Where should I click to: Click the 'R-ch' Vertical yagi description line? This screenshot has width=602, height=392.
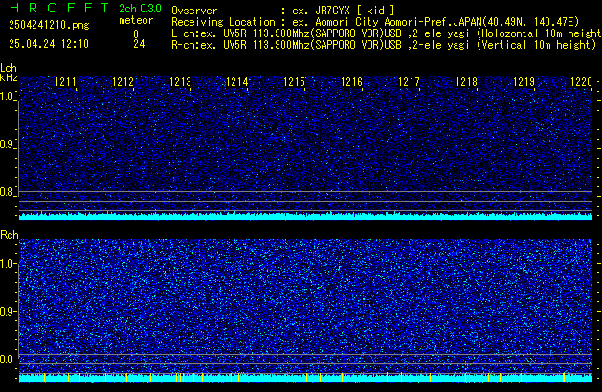[384, 45]
